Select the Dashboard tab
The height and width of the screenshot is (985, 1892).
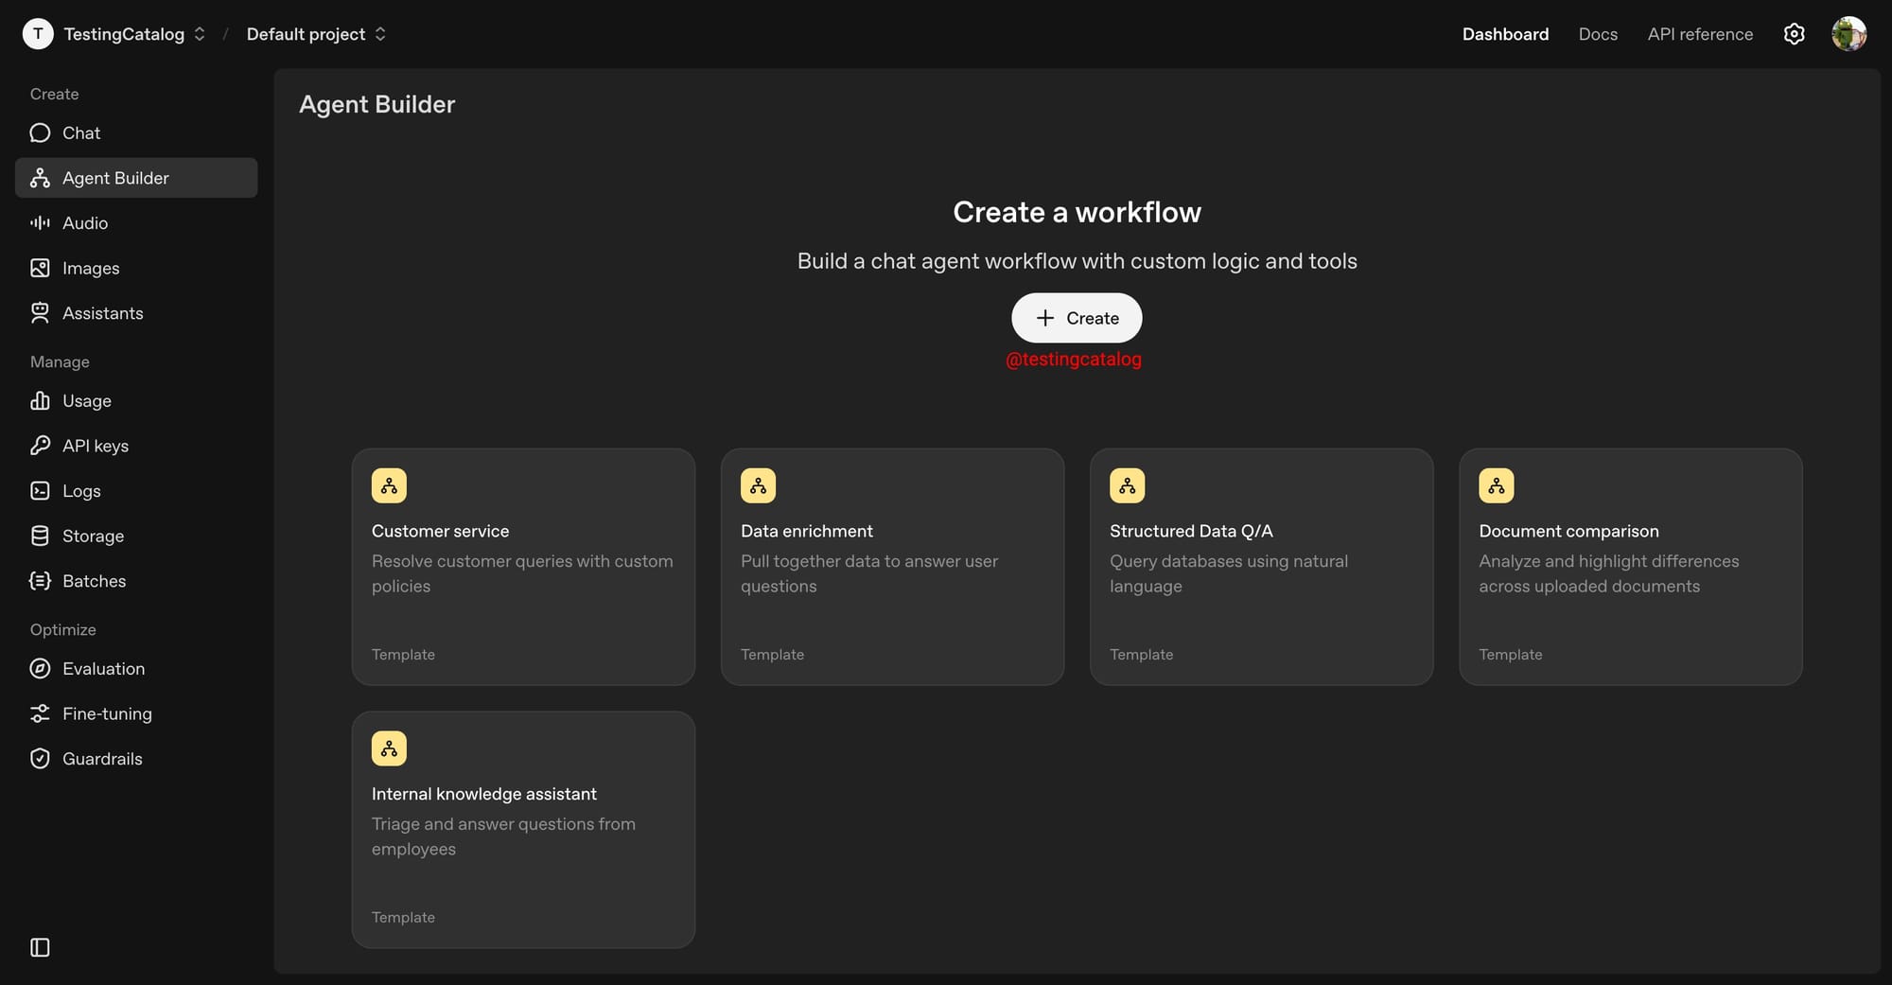[1505, 33]
